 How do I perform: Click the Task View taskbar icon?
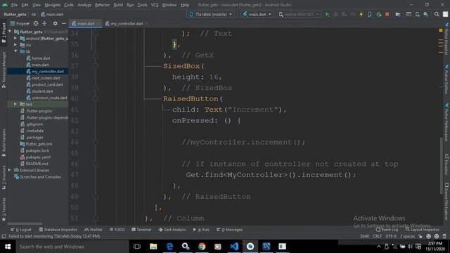137,247
